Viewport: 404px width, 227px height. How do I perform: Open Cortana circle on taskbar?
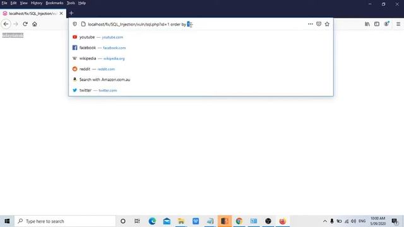tap(123, 221)
